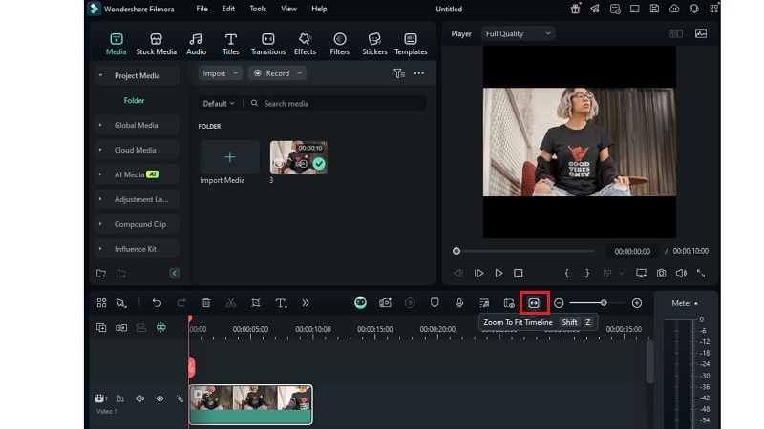
Task: Open the Help menu
Action: point(319,9)
